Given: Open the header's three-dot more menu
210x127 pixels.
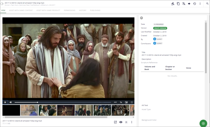Looking at the screenshot, I should click(x=200, y=4).
